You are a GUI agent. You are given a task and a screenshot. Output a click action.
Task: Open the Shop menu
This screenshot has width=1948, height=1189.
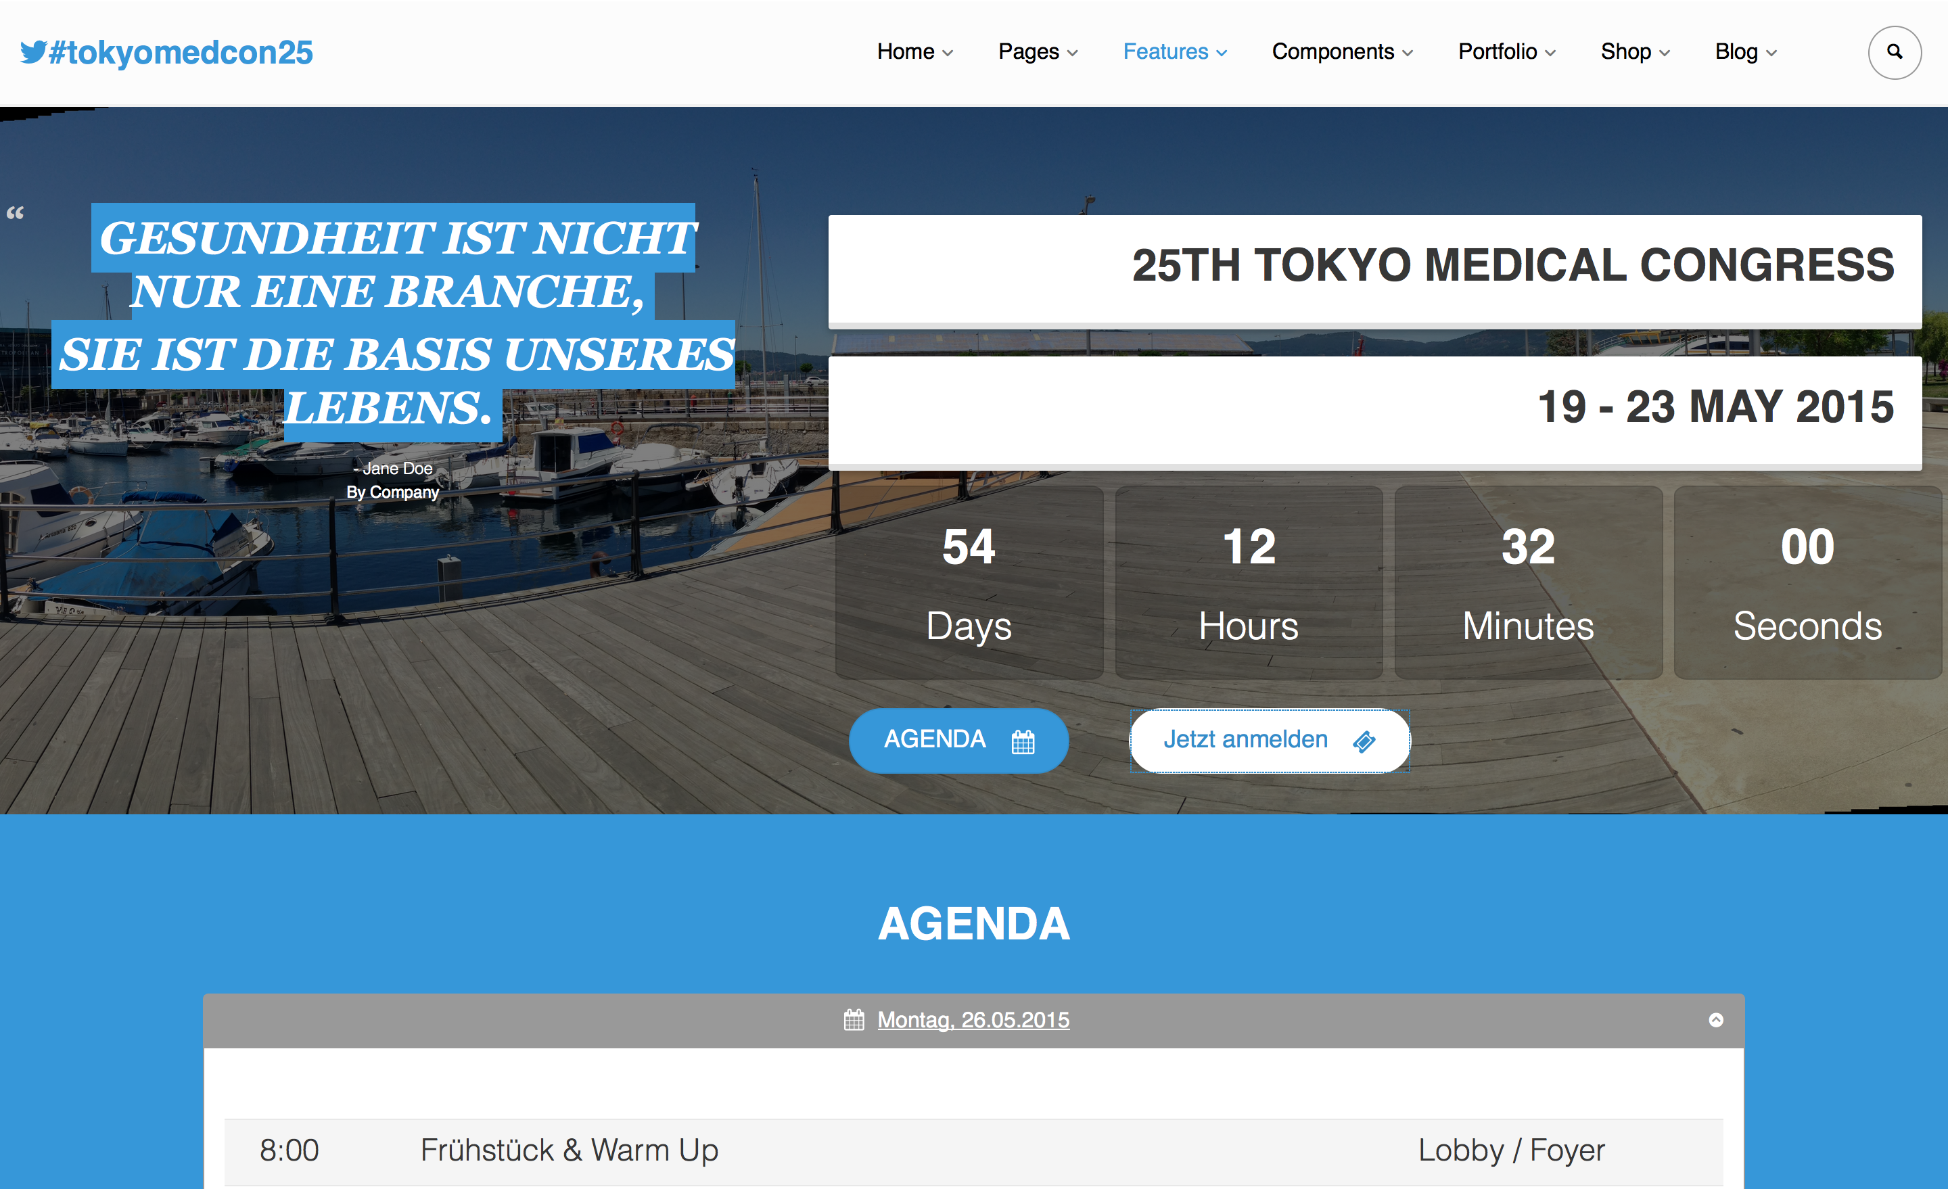pos(1635,51)
